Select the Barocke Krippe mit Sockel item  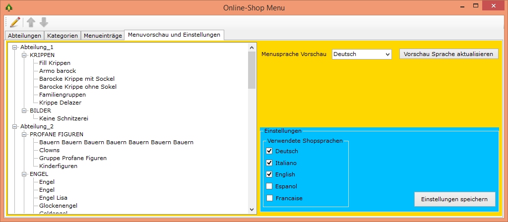click(x=76, y=79)
